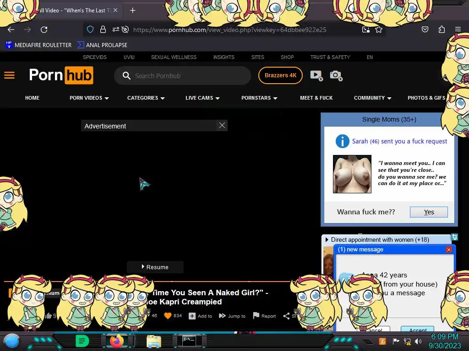
Task: Expand the CATEGORIES dropdown
Action: [146, 98]
